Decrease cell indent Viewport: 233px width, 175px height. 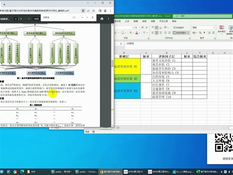coord(165,33)
